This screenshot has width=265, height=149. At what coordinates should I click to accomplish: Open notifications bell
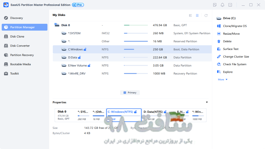coord(222,5)
